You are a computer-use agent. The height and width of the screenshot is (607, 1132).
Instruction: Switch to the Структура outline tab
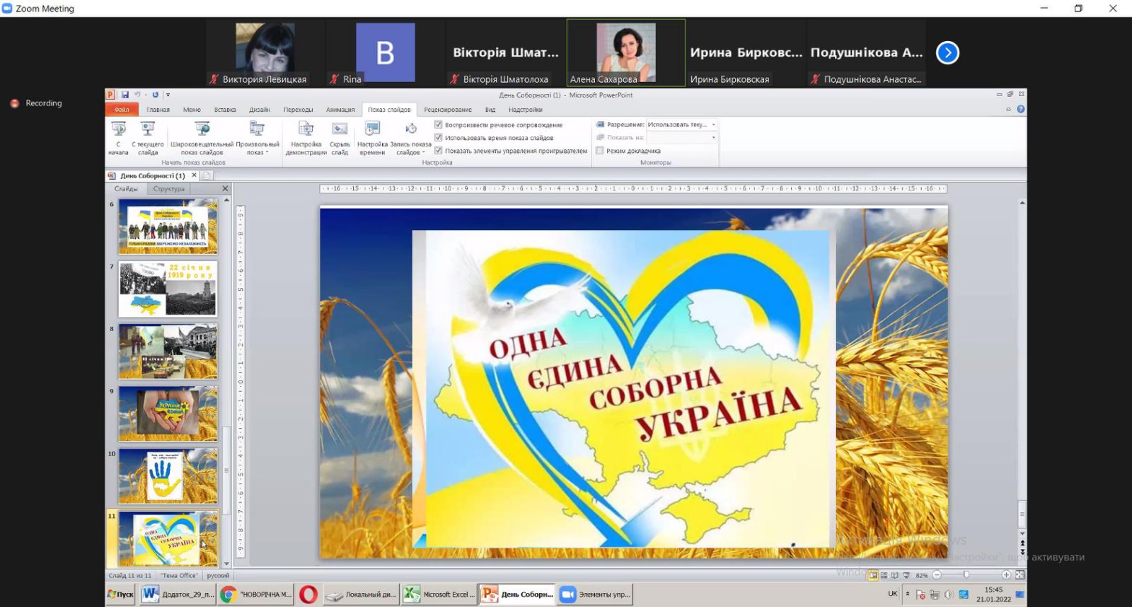[168, 189]
